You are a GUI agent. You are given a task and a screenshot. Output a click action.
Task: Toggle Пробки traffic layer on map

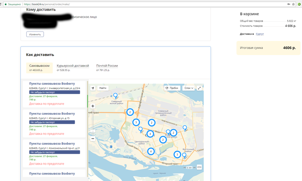172,88
